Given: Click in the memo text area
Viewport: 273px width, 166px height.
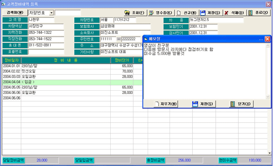Looking at the screenshot, I should [205, 71].
